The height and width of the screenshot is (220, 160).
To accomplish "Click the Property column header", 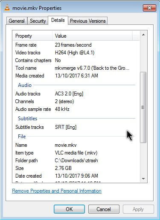I will pyautogui.click(x=32, y=36).
